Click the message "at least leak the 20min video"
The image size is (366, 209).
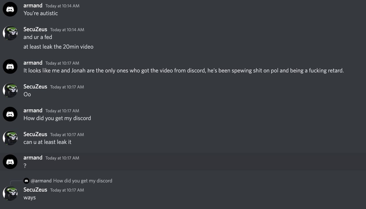tap(58, 47)
